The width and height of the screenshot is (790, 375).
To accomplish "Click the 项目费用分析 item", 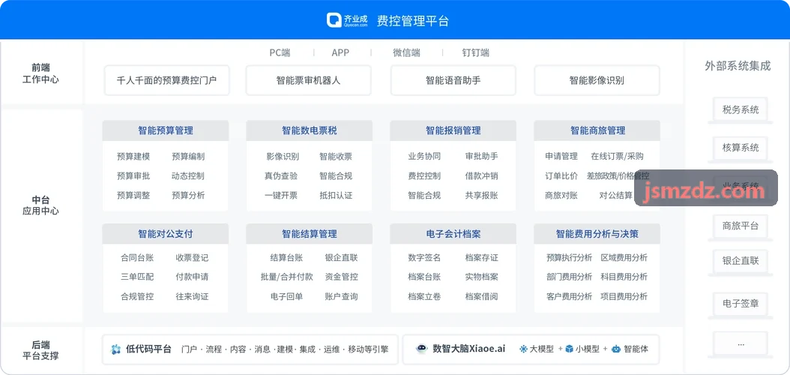I will (x=624, y=296).
